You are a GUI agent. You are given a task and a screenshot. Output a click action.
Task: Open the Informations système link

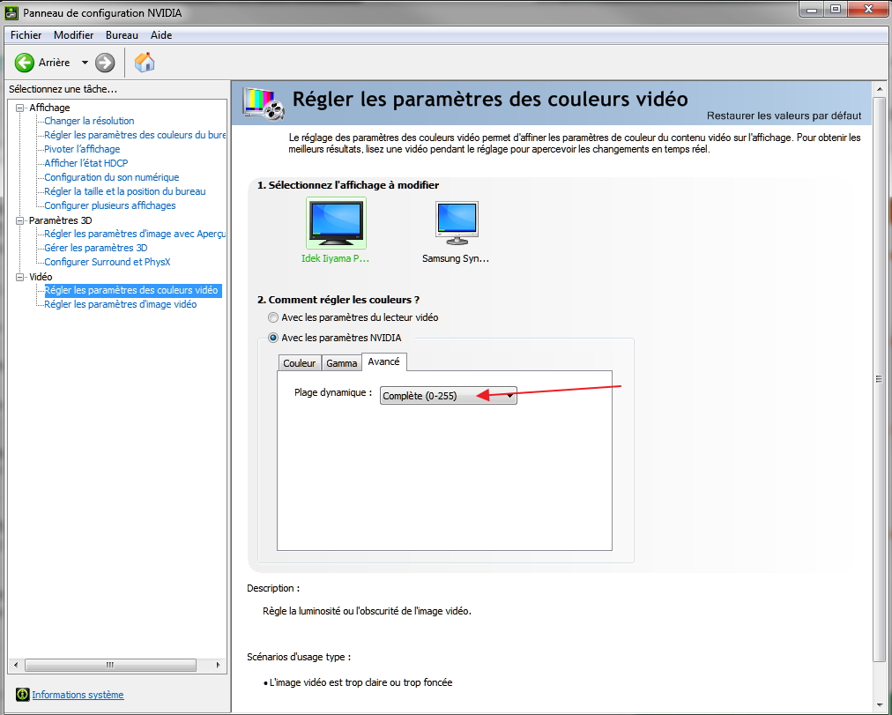pos(78,695)
